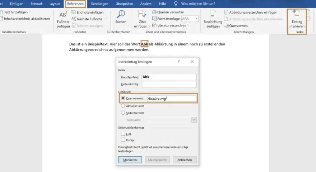Click the greyed Notizen anzeigen option
The image size is (316, 172).
[x=87, y=25]
